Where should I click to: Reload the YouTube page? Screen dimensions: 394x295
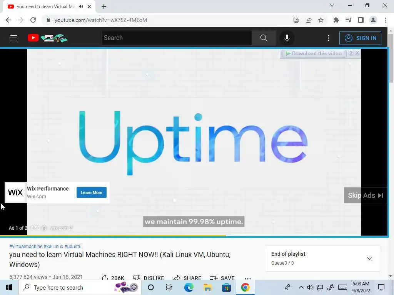pyautogui.click(x=33, y=20)
